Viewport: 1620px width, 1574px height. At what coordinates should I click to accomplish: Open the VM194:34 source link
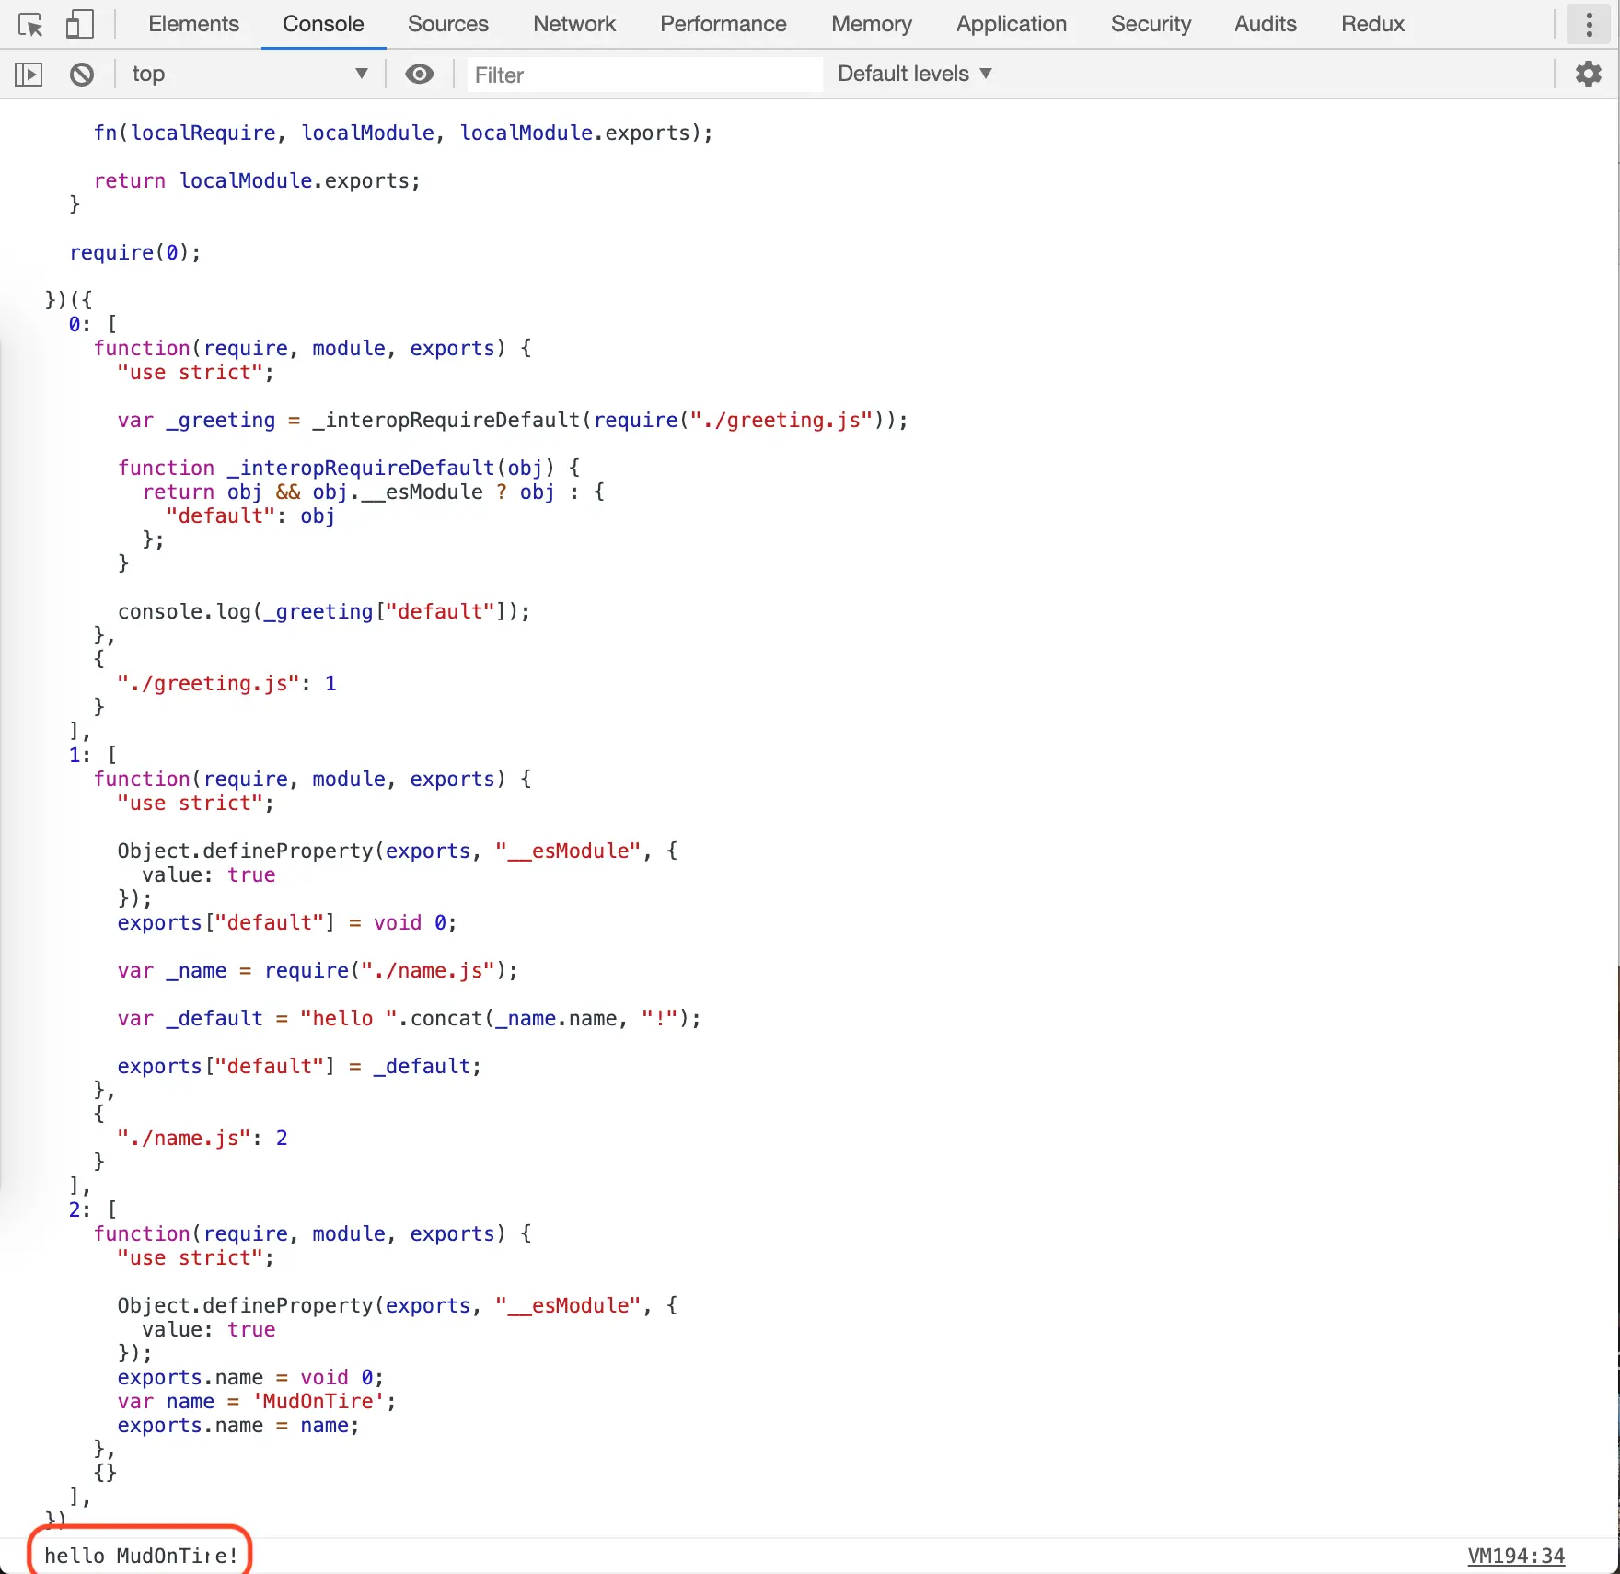click(x=1516, y=1557)
